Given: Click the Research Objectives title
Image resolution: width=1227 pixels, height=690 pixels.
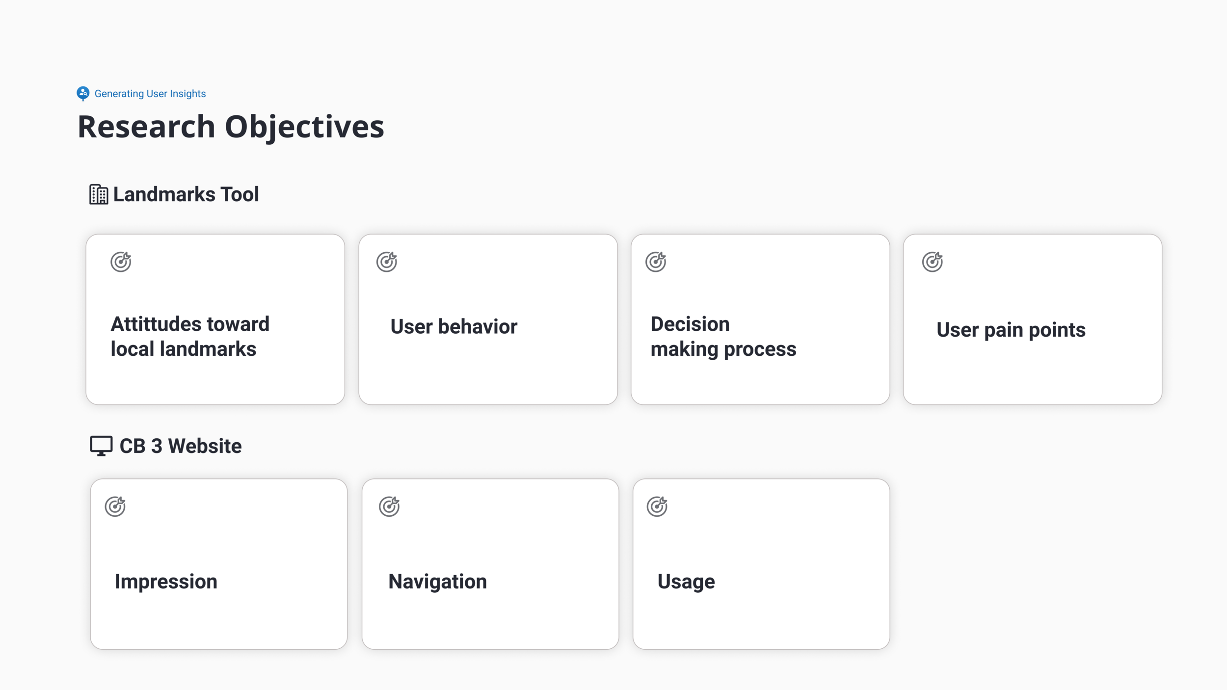Looking at the screenshot, I should [231, 127].
